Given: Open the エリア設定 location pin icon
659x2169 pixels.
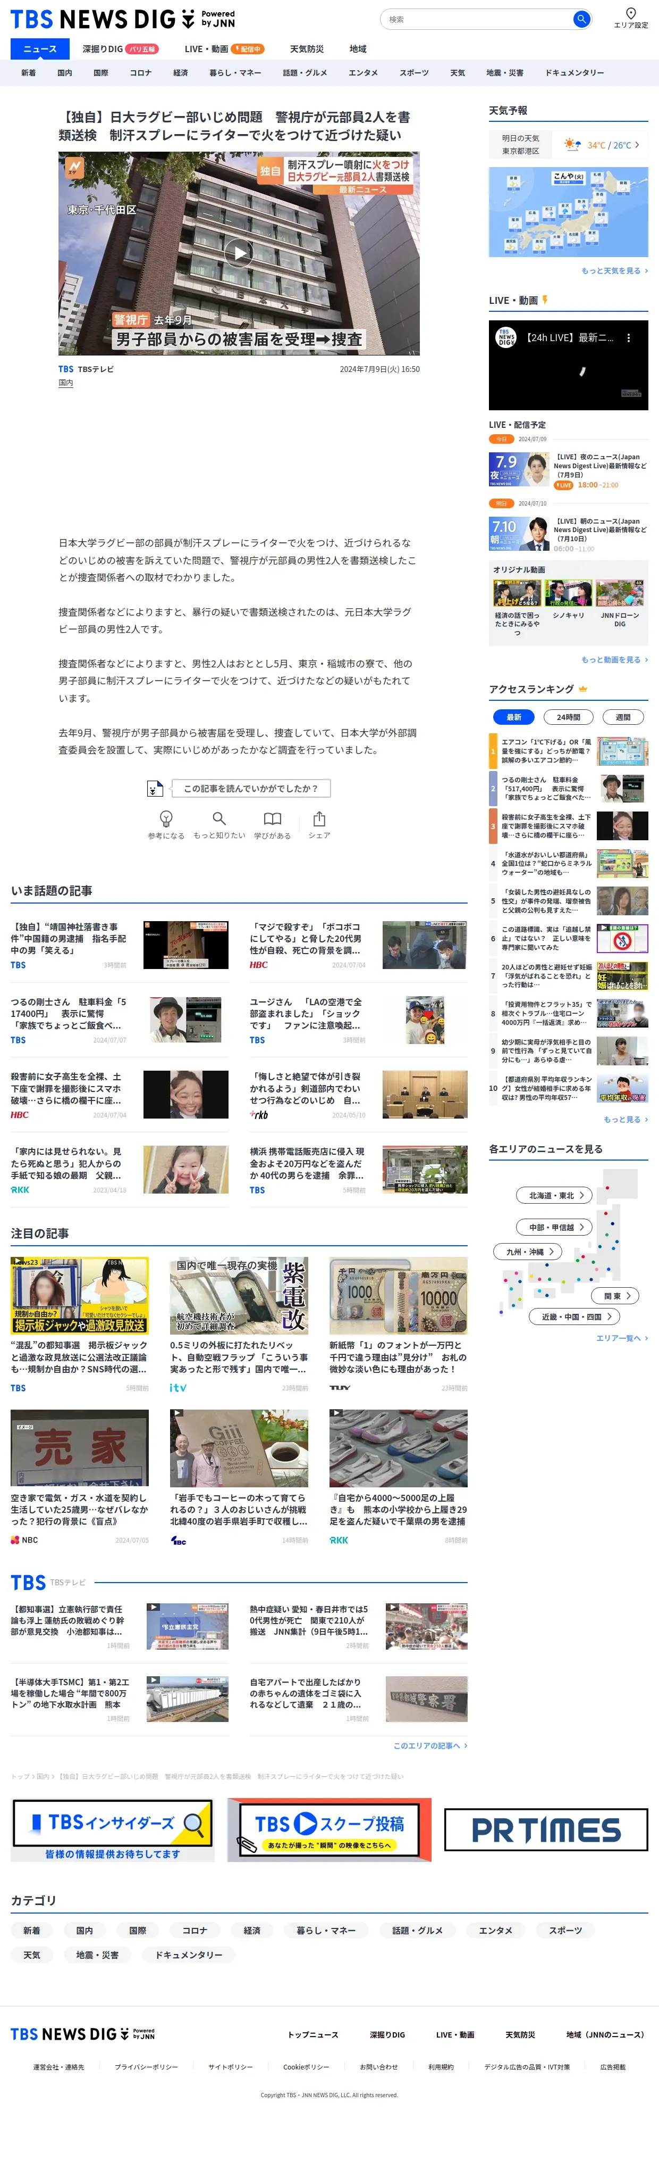Looking at the screenshot, I should (630, 13).
